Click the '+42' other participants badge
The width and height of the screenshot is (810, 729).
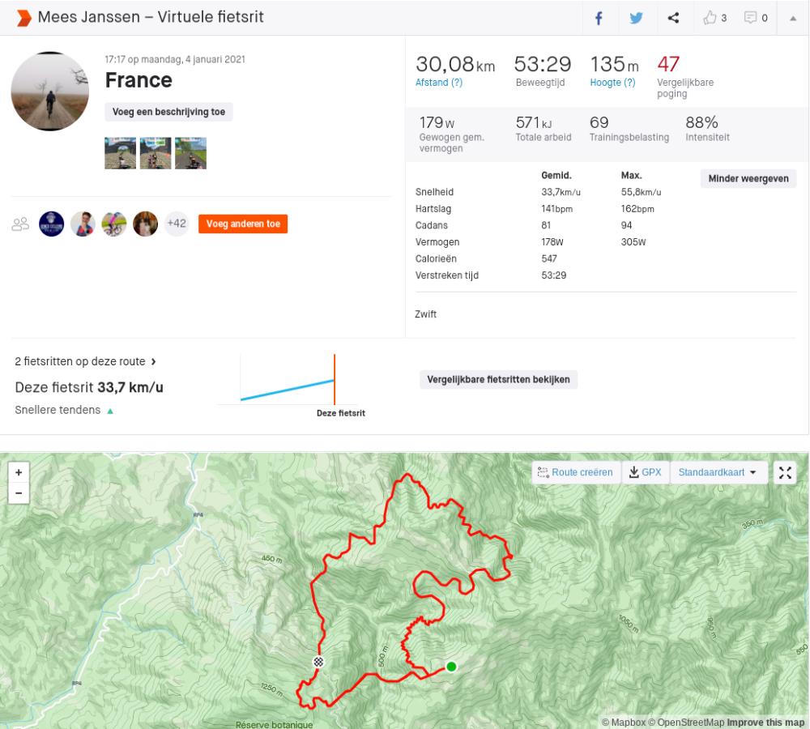click(177, 224)
